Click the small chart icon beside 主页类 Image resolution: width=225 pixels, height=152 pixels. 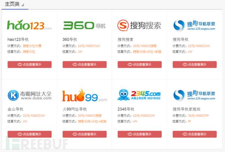[22, 5]
